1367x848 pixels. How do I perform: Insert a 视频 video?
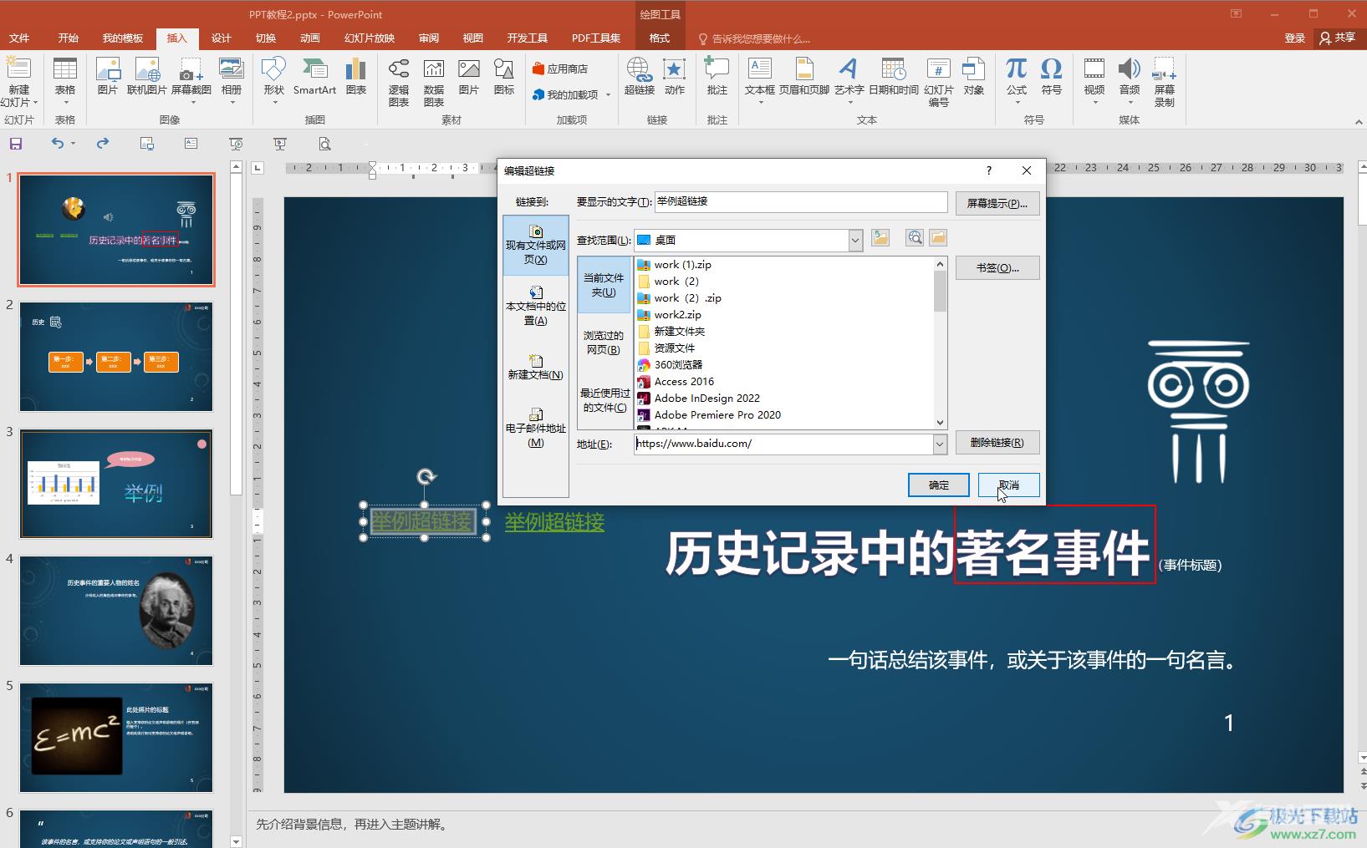[1094, 80]
